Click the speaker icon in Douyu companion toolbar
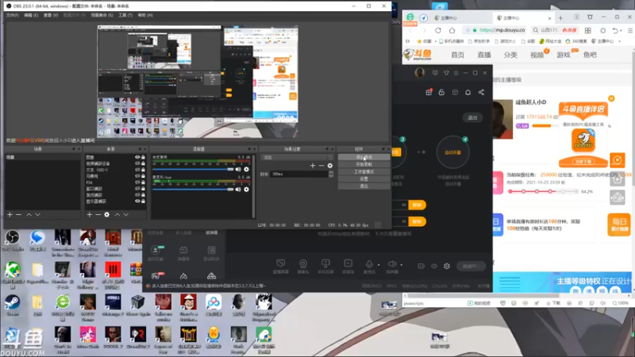The width and height of the screenshot is (635, 357). coord(392,264)
